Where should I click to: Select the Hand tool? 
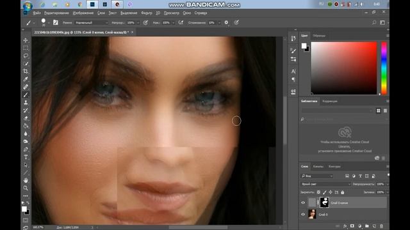(26, 180)
